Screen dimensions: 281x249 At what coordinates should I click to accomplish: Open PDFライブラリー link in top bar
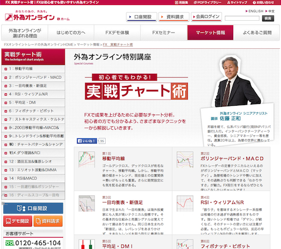pyautogui.click(x=207, y=2)
